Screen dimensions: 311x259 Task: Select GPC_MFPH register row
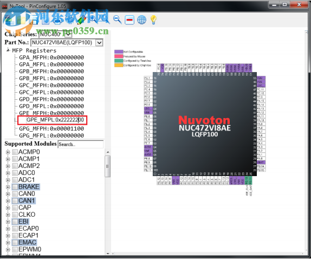pos(51,85)
